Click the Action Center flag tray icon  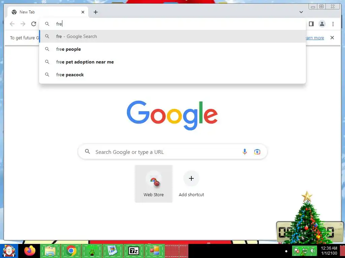click(x=296, y=251)
